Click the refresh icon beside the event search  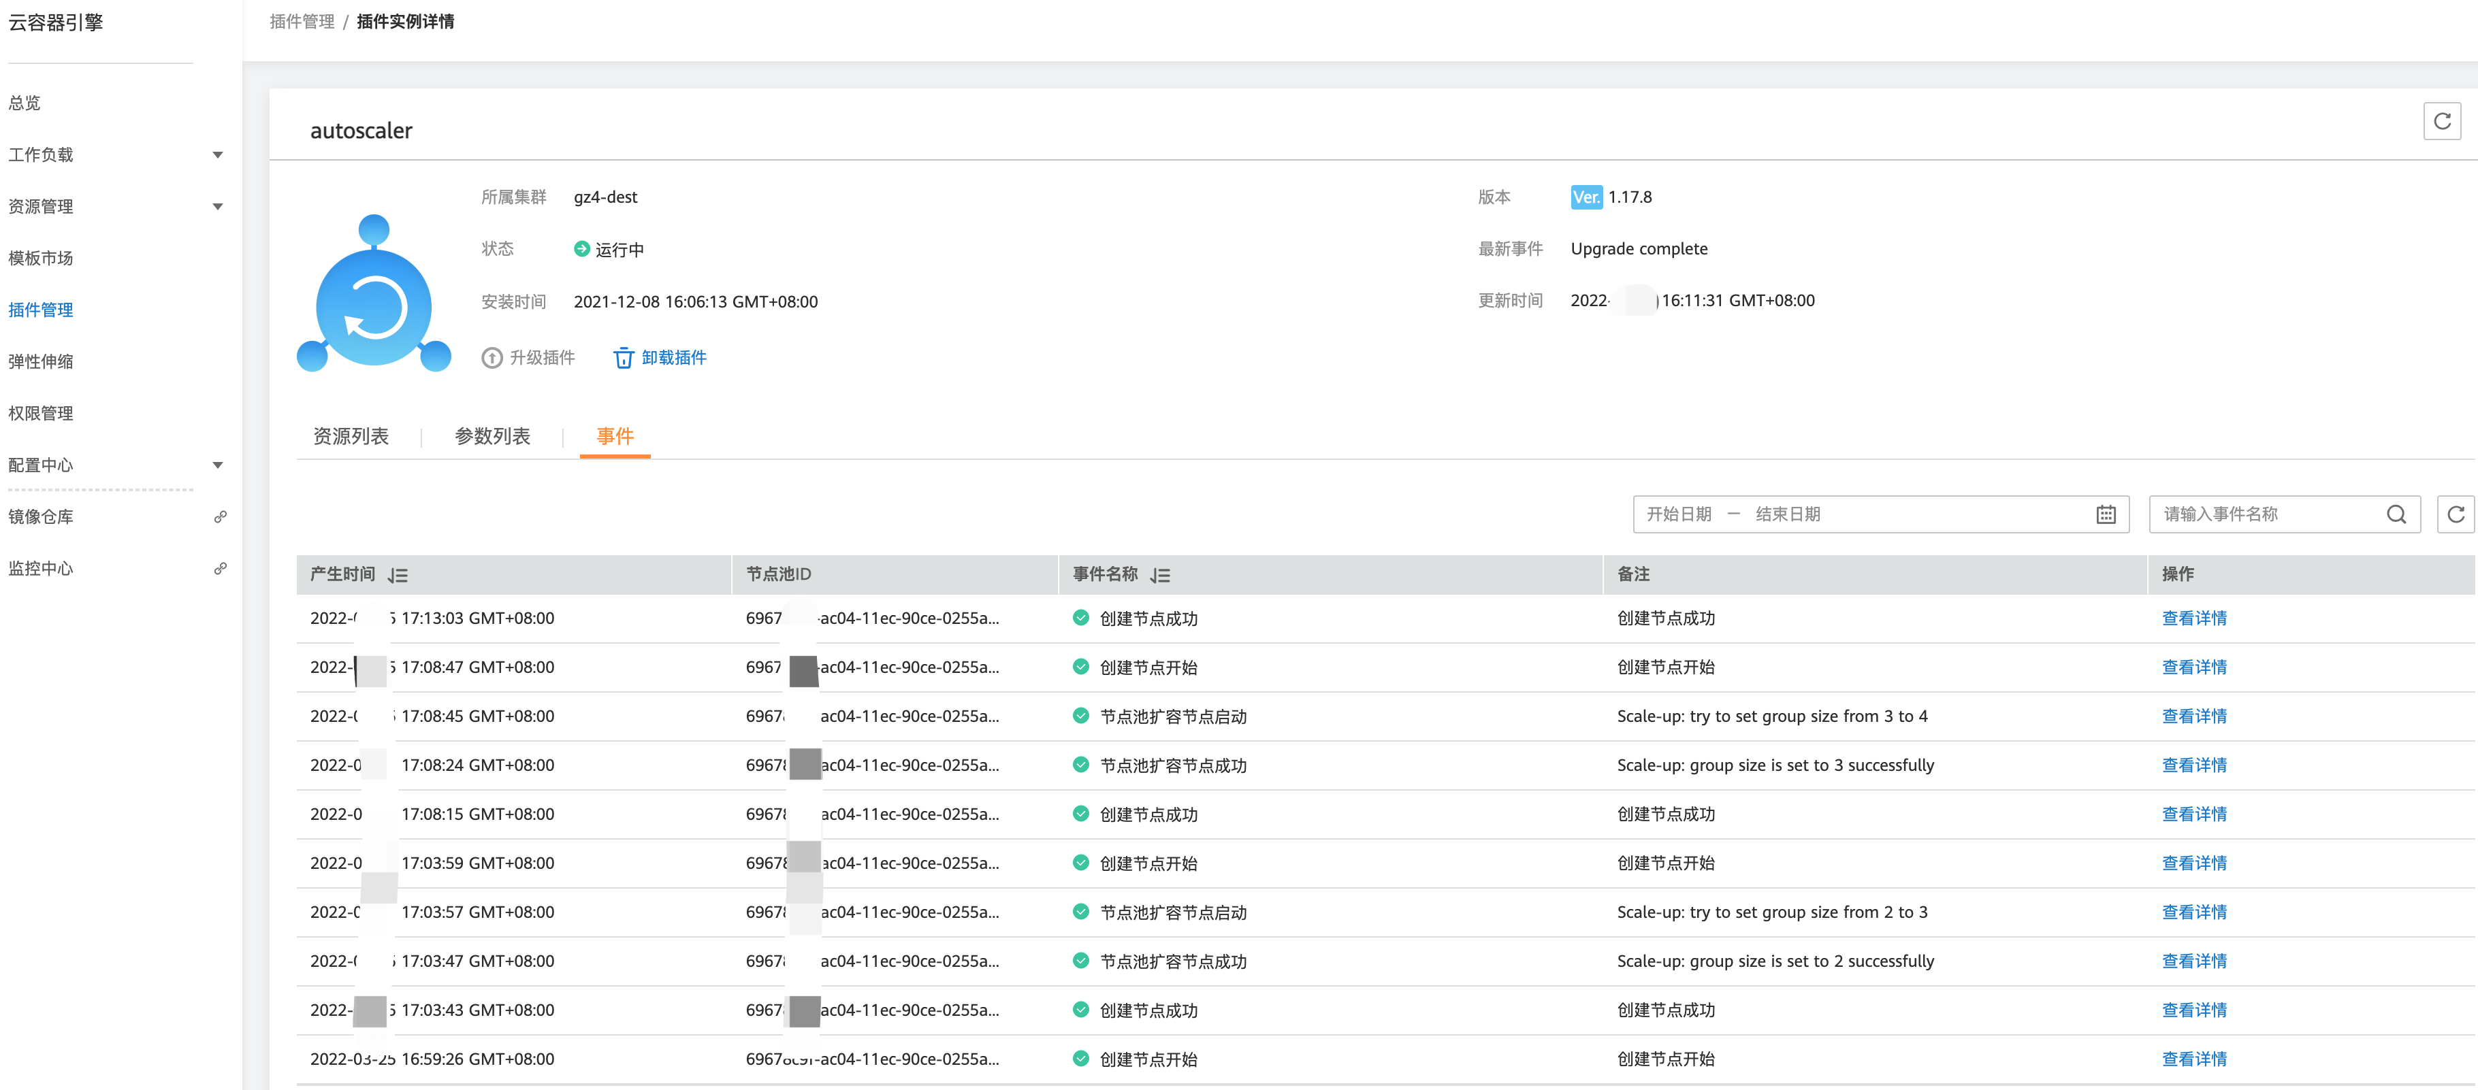click(x=2455, y=514)
